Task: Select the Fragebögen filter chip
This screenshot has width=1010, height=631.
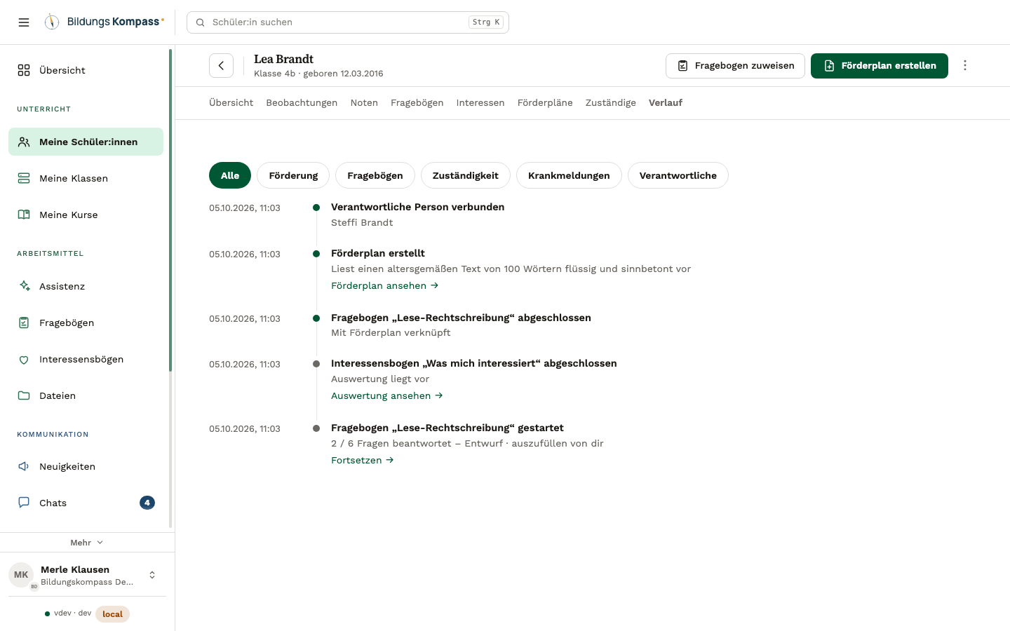Action: 375,175
